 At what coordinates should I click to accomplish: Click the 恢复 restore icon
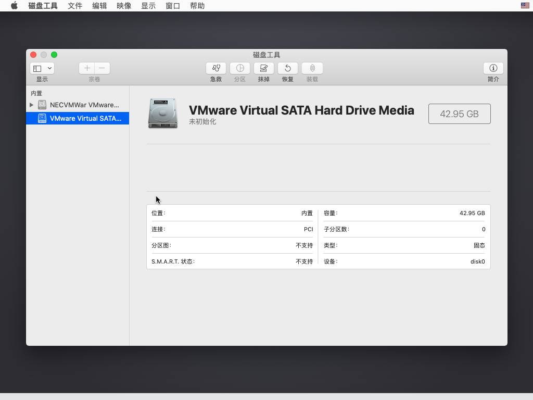[x=287, y=68]
